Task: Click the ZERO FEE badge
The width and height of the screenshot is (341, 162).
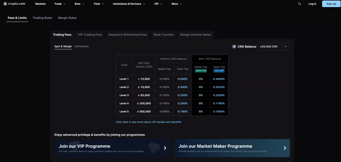Action: click(201, 71)
